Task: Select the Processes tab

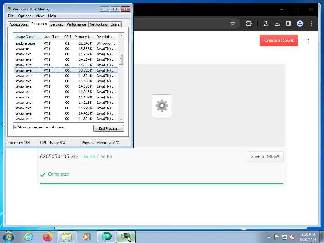Action: pos(39,24)
